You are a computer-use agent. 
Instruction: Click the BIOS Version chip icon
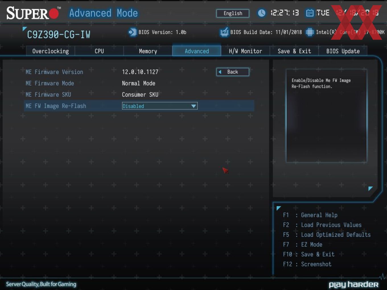coord(133,32)
